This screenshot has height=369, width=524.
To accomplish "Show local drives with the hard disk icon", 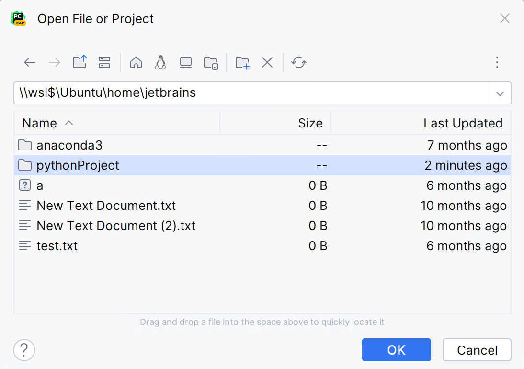I will (104, 62).
